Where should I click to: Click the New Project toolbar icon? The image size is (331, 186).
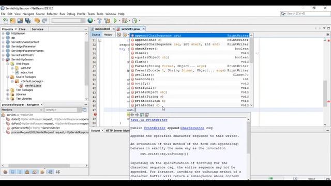(12, 21)
